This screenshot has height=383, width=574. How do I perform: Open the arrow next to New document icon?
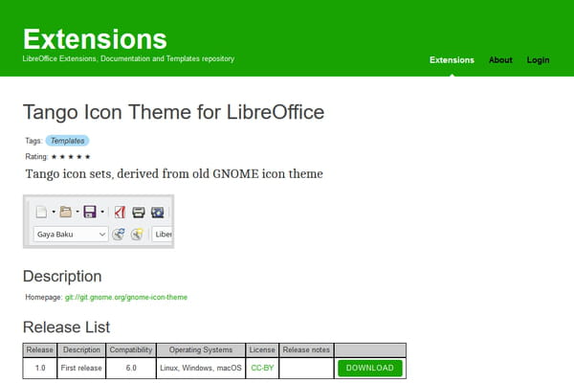pos(54,212)
